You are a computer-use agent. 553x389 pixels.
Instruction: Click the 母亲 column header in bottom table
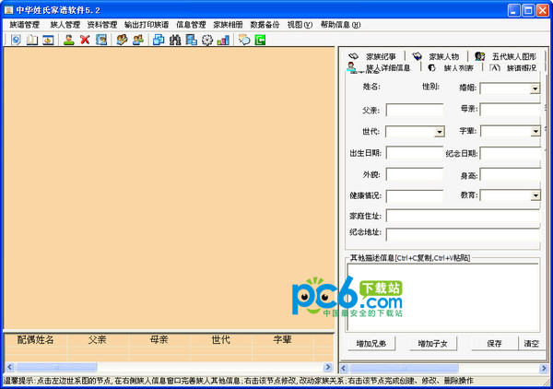159,339
